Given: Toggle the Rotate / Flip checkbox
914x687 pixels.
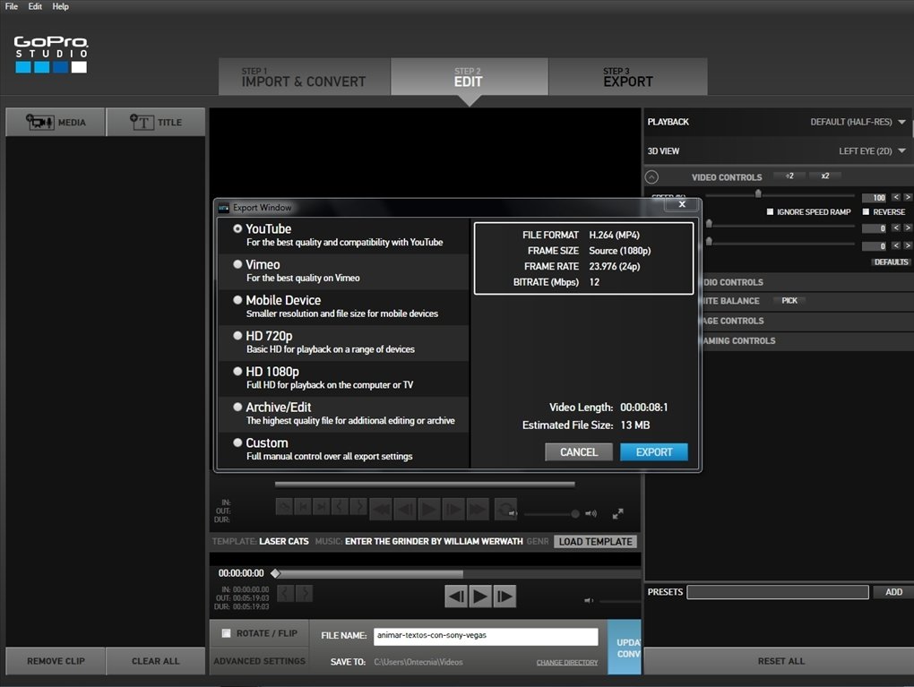Looking at the screenshot, I should tap(226, 632).
